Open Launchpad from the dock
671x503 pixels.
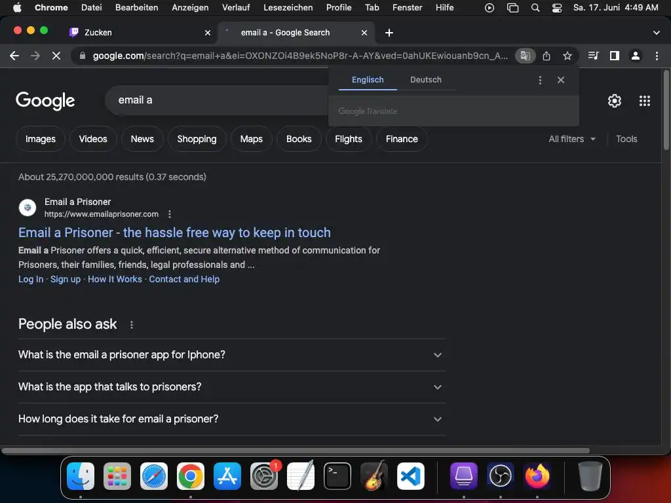point(117,475)
